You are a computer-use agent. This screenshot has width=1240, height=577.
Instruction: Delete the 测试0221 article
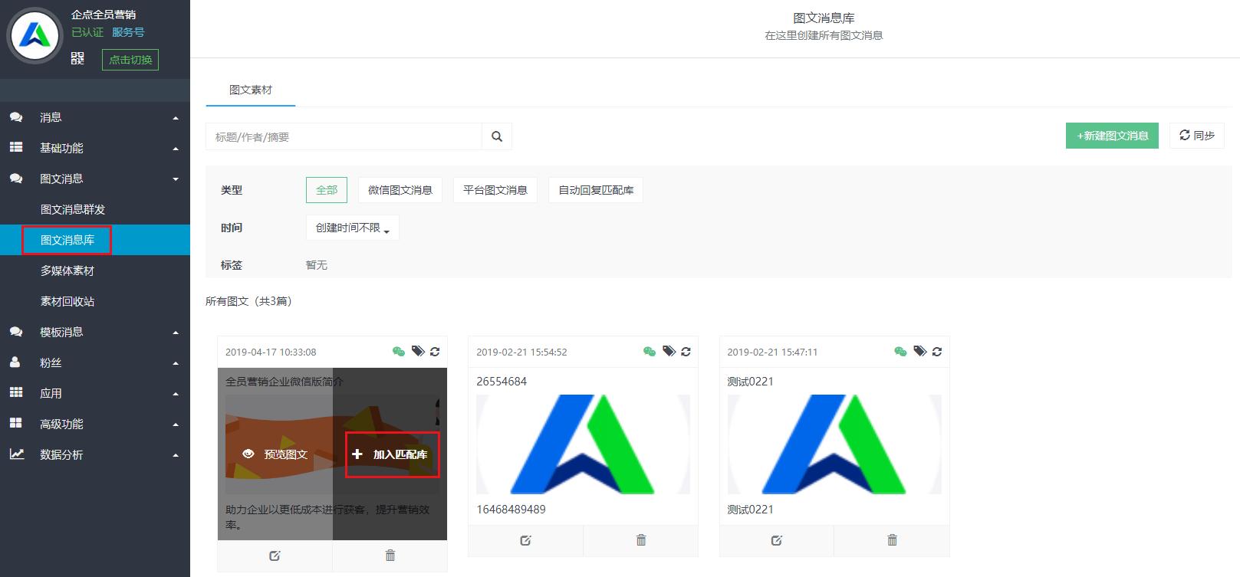[892, 540]
